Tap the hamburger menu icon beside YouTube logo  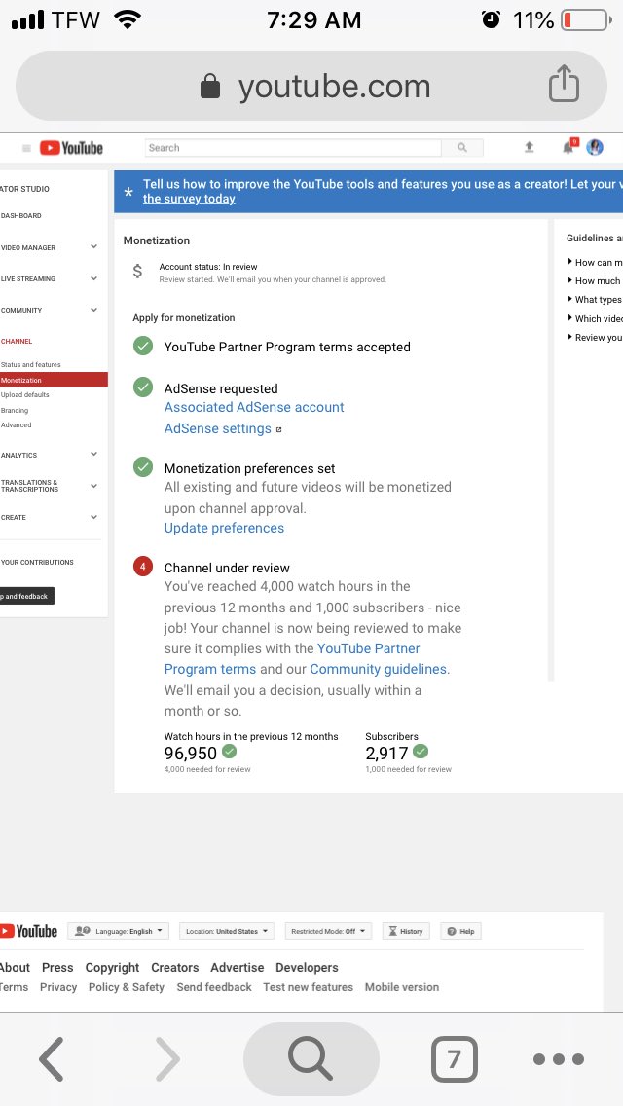click(x=26, y=148)
